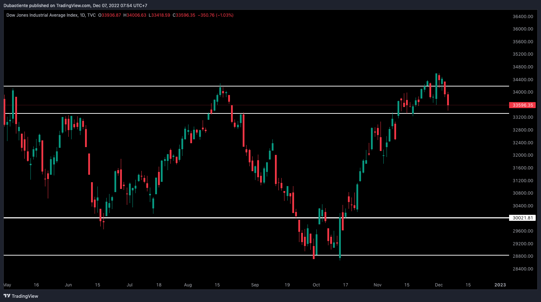The height and width of the screenshot is (302, 541).
Task: Click the Sep label on time axis
Action: click(x=255, y=285)
